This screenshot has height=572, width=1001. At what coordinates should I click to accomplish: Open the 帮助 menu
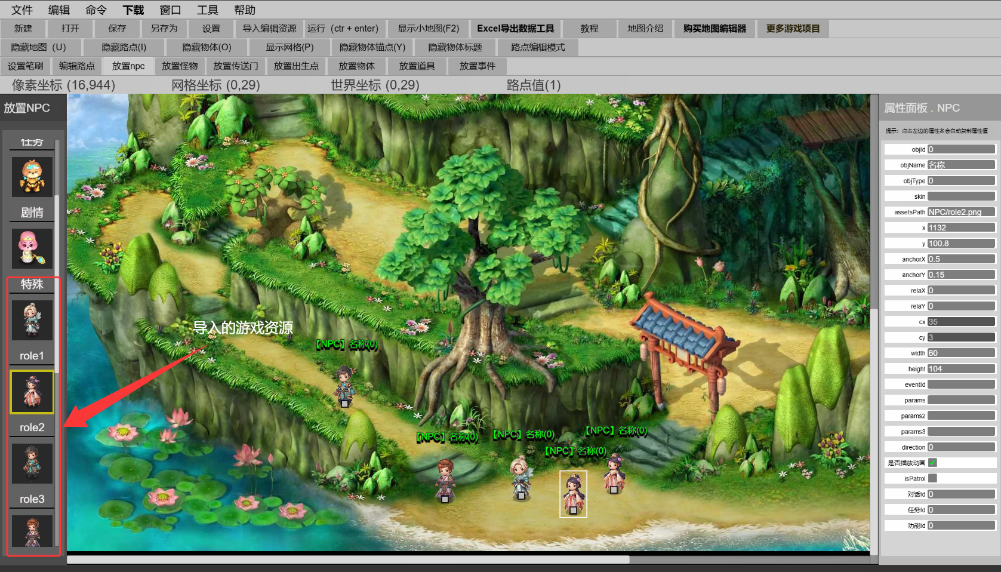point(245,10)
